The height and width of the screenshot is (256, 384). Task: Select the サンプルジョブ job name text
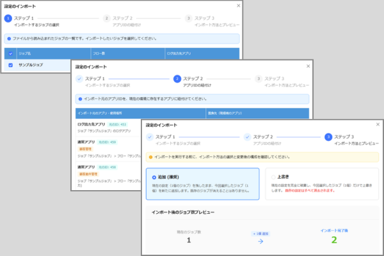31,65
